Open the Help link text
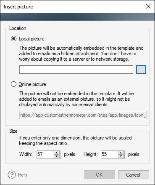The width and height of the screenshot is (155, 185). [x=23, y=175]
